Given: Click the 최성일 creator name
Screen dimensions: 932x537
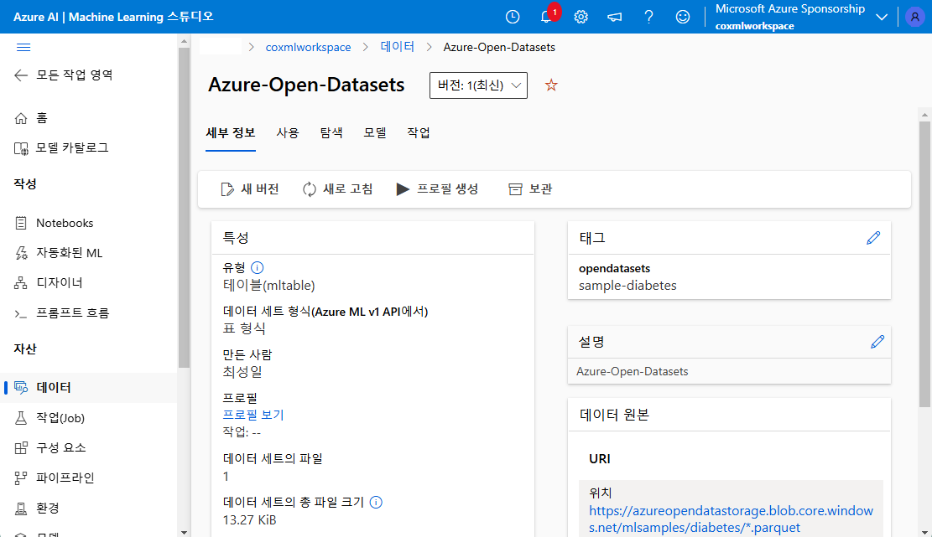Looking at the screenshot, I should (x=242, y=372).
